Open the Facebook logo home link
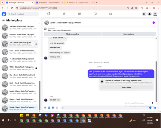The height and width of the screenshot is (128, 161). 4,14
